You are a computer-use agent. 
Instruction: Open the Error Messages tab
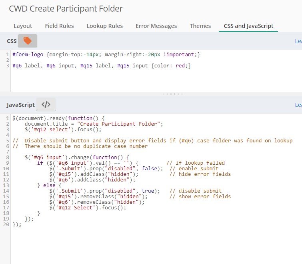(x=156, y=26)
